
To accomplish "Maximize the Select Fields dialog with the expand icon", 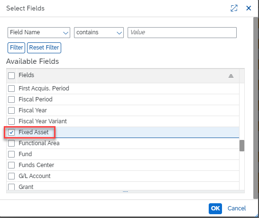I will click(x=234, y=8).
